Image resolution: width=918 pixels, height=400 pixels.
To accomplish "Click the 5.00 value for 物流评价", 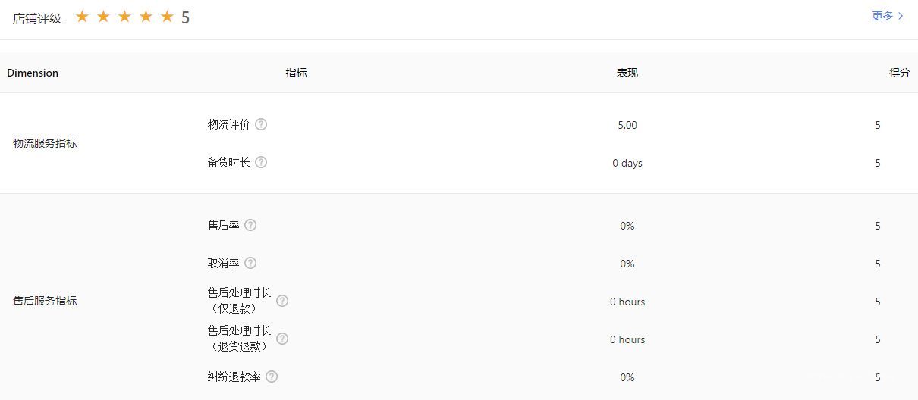I will click(x=627, y=125).
